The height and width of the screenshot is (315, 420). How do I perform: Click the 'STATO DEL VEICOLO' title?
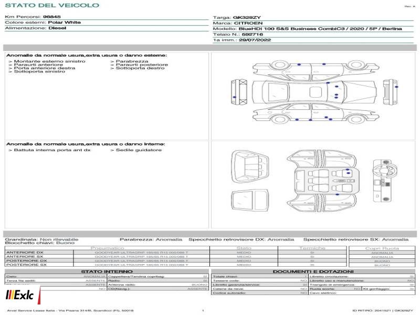tap(52, 5)
